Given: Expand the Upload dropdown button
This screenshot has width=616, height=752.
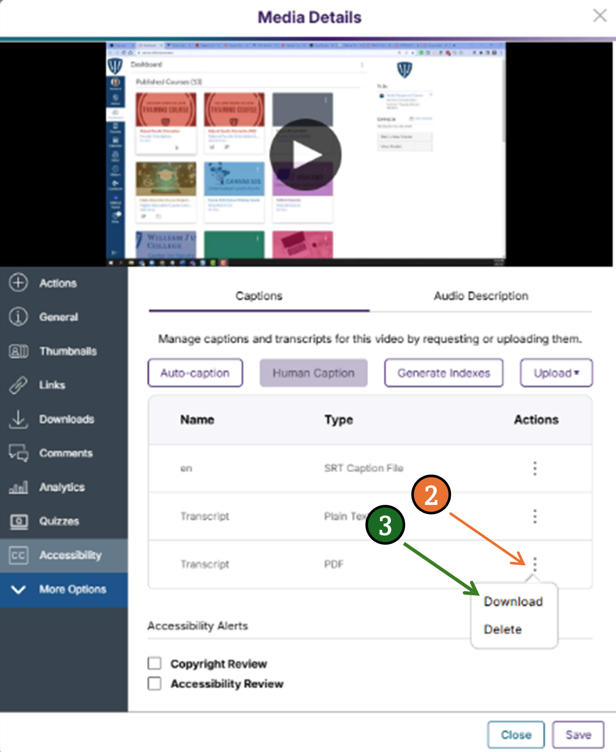Looking at the screenshot, I should coord(556,373).
